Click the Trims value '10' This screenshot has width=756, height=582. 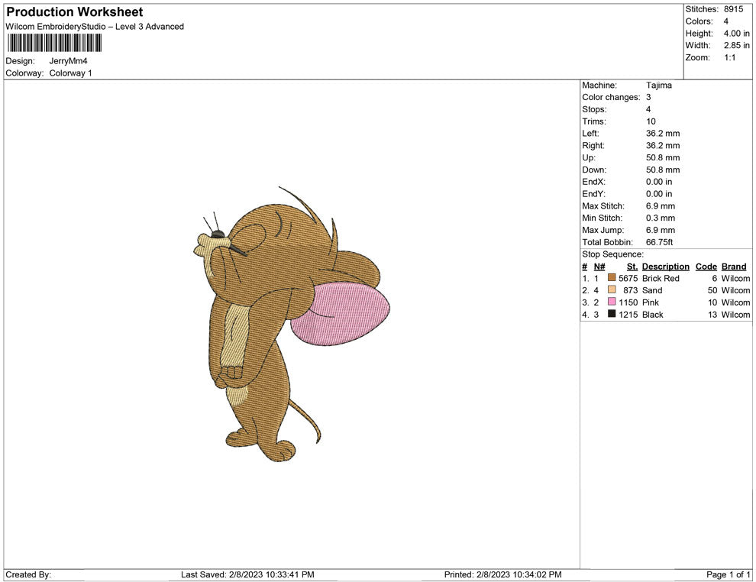click(651, 121)
